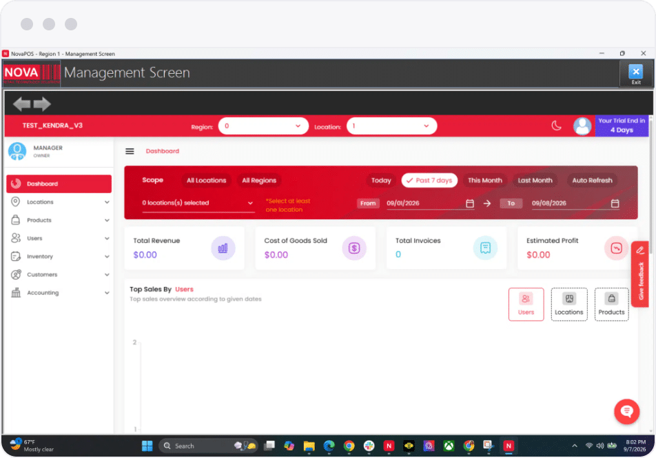
Task: Show hidden system tray icons
Action: tap(575, 446)
